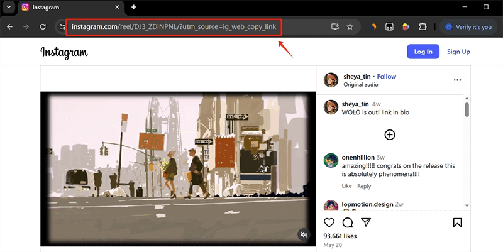The height and width of the screenshot is (252, 503).
Task: Maximize the browser window
Action: pos(486,7)
